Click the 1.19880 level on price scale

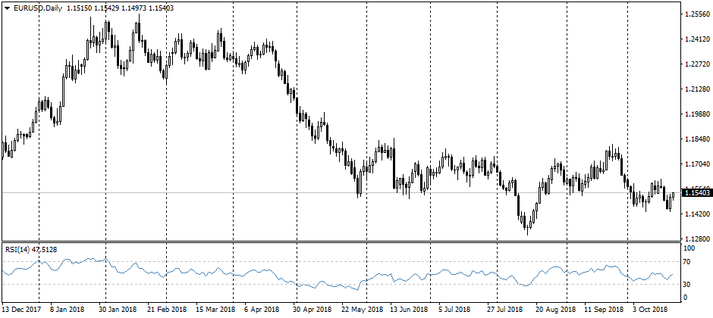(696, 114)
